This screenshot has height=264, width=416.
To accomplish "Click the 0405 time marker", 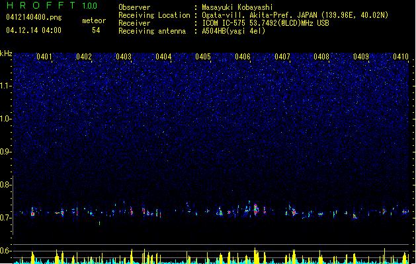I will pyautogui.click(x=203, y=57).
